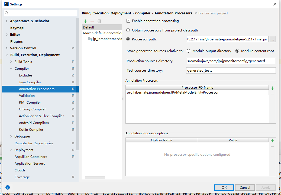This screenshot has height=195, width=281.
Task: Click project-level icon next to Validation
Action: click(x=73, y=96)
